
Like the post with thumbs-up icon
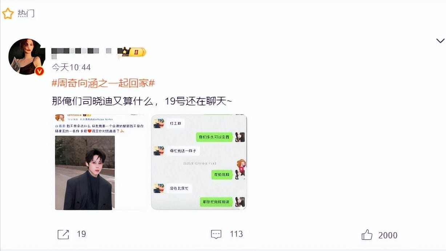click(x=367, y=235)
